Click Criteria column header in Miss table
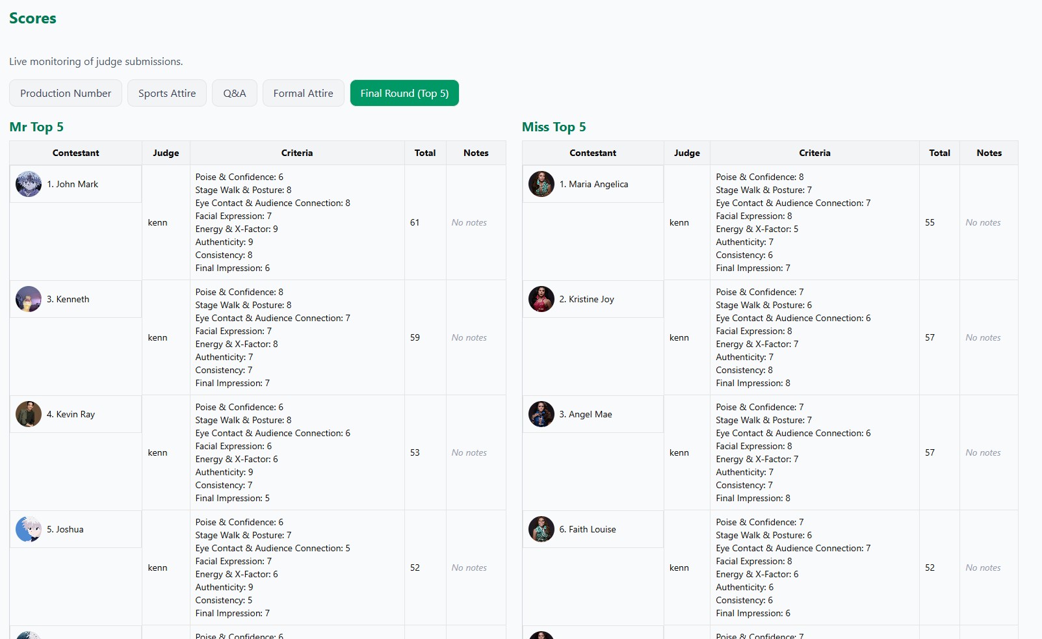 pyautogui.click(x=814, y=153)
